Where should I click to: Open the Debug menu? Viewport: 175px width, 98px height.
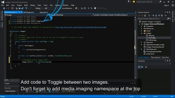(33, 5)
